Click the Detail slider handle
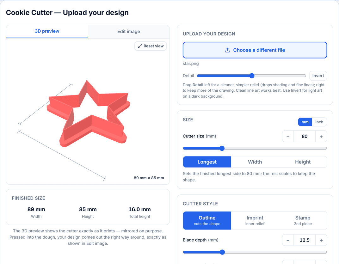This screenshot has height=264, width=339. coord(252,76)
